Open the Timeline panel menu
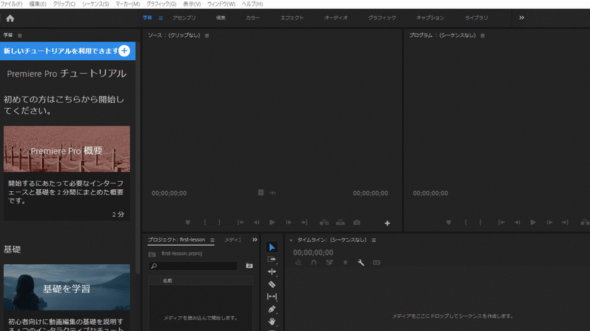The image size is (590, 331). (374, 240)
